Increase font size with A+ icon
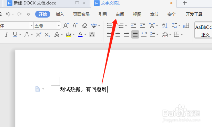Screen dimensions: 212x127 (66, 25)
